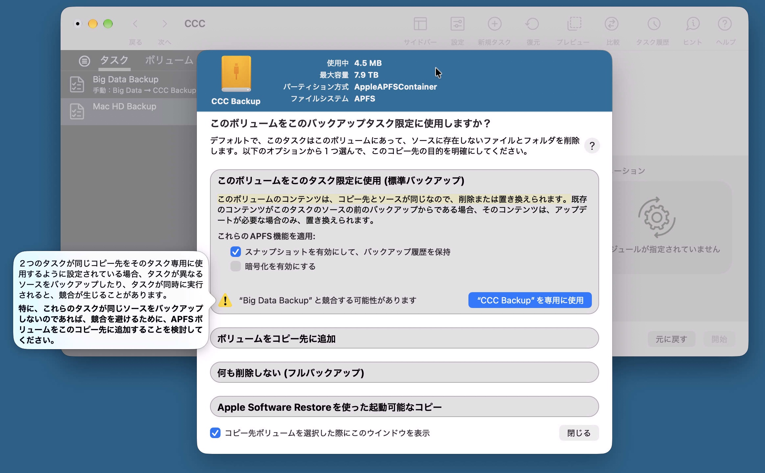
Task: Click the APFS filesystem value
Action: tap(364, 98)
